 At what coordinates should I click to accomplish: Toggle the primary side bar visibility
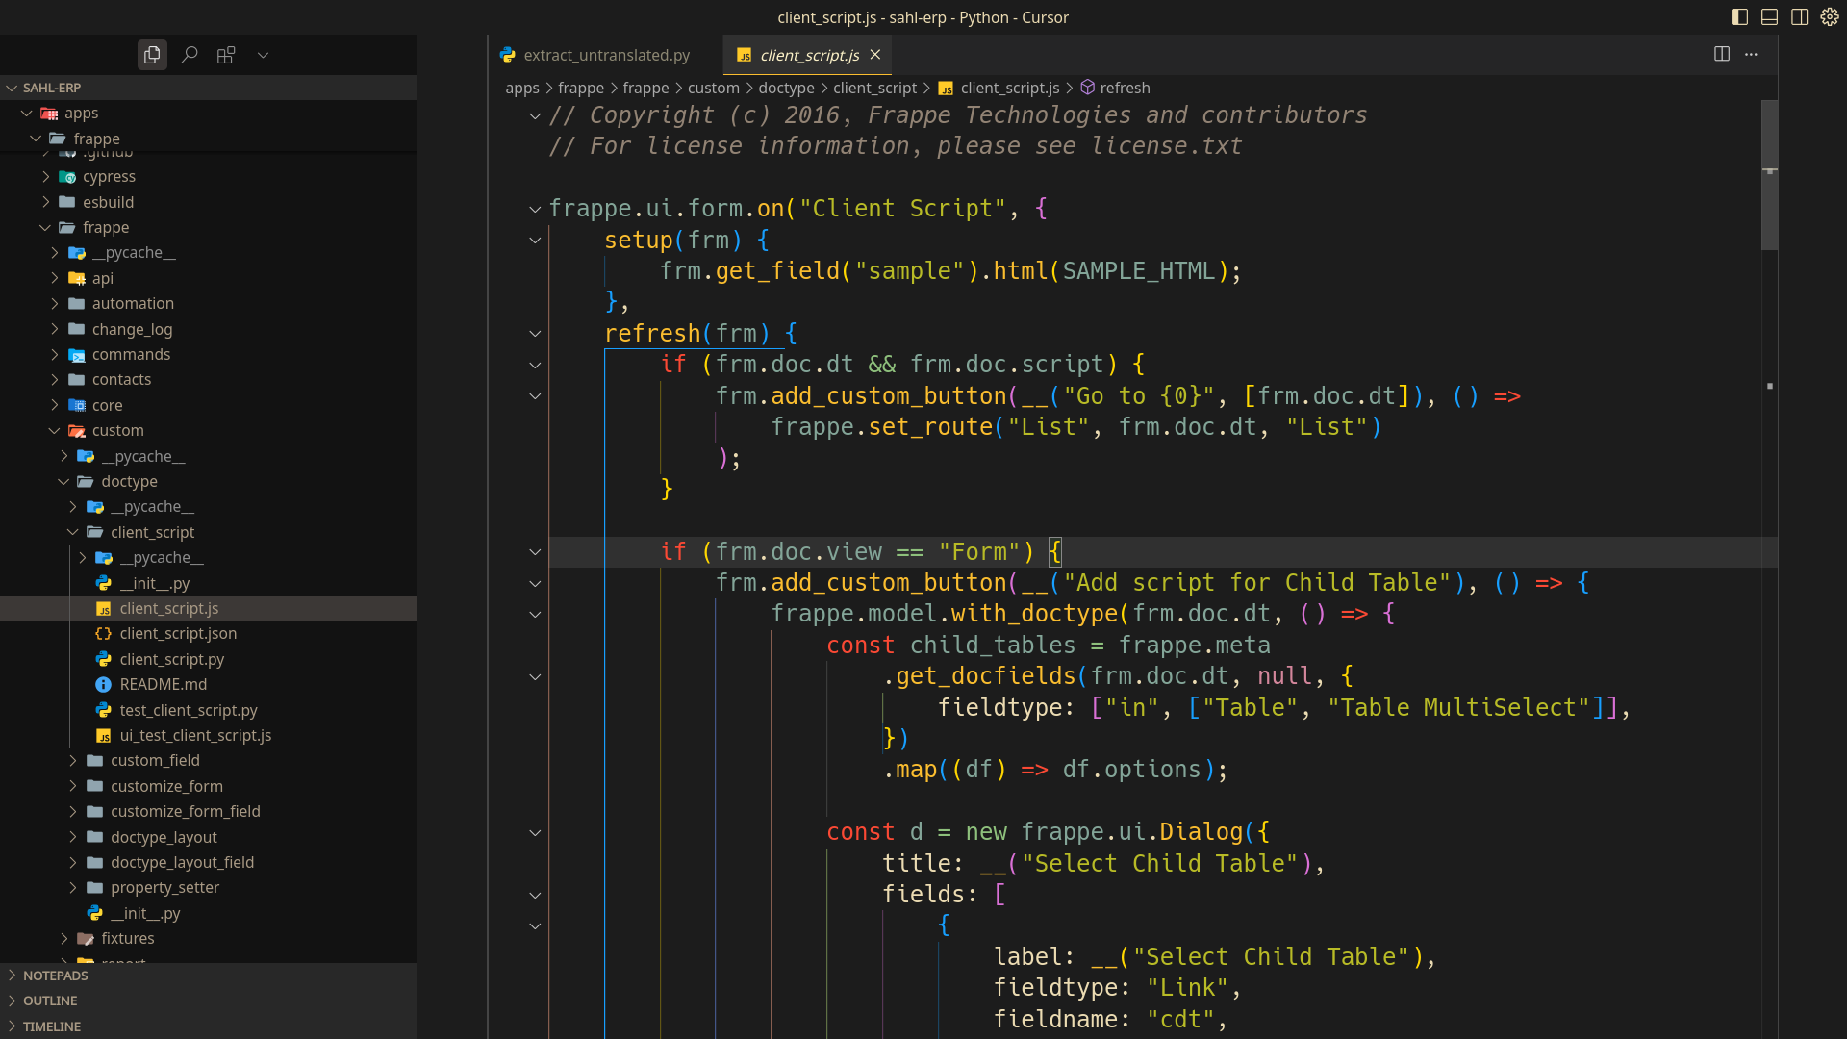1739,16
